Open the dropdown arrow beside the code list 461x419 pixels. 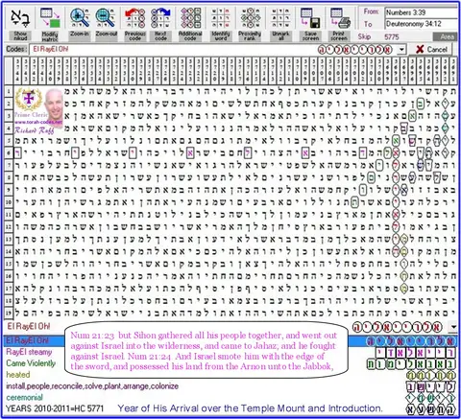click(453, 327)
